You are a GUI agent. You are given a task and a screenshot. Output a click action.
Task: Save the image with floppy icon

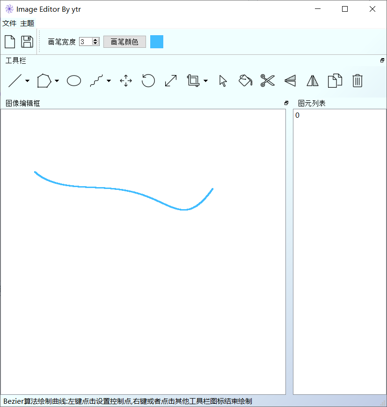pyautogui.click(x=27, y=42)
